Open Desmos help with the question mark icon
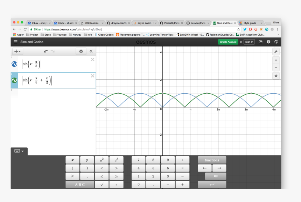Image resolution: width=301 pixels, height=202 pixels. 268,42
